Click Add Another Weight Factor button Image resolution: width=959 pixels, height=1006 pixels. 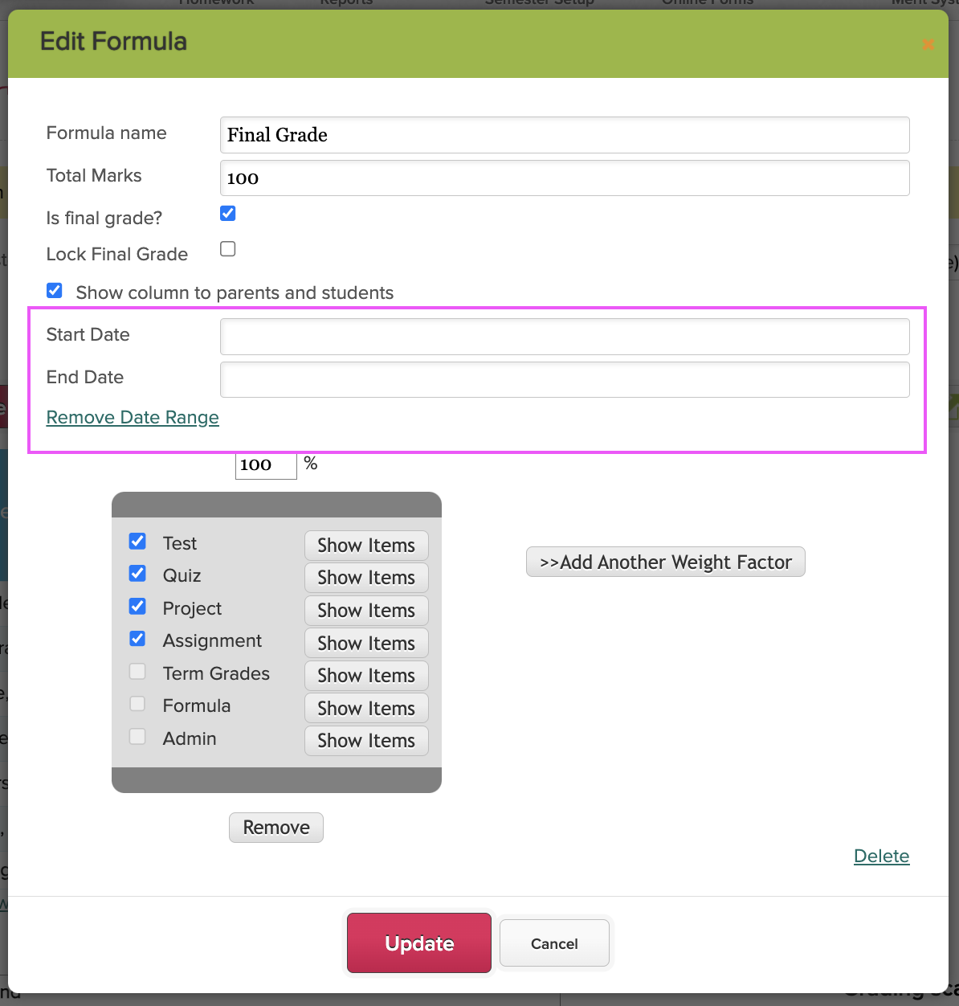click(666, 562)
